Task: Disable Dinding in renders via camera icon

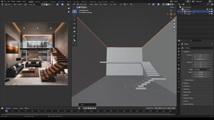Action: [212, 12]
